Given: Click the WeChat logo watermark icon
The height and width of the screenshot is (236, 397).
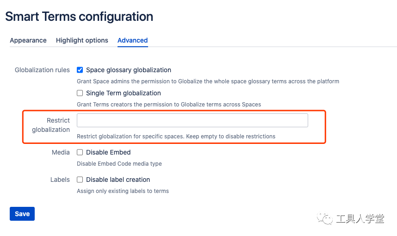Looking at the screenshot, I should coord(327,219).
